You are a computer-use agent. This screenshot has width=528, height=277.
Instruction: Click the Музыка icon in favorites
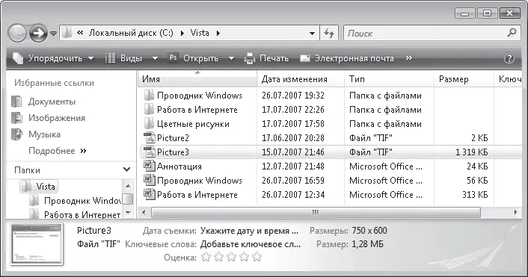(17, 134)
